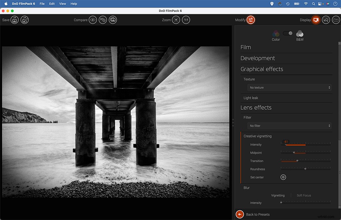Open the histogram display icon
341x220 pixels.
pyautogui.click(x=336, y=20)
